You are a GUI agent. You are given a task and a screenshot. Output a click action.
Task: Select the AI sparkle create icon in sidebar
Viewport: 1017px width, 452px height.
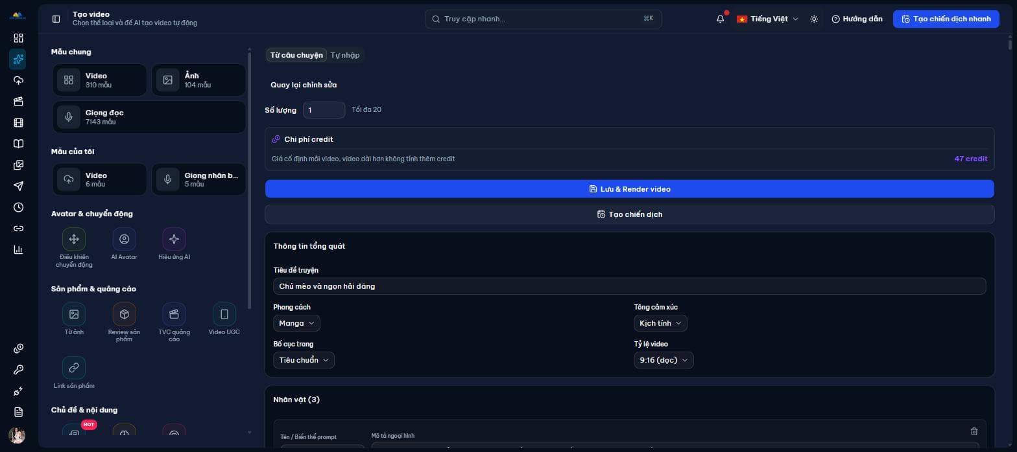tap(18, 60)
